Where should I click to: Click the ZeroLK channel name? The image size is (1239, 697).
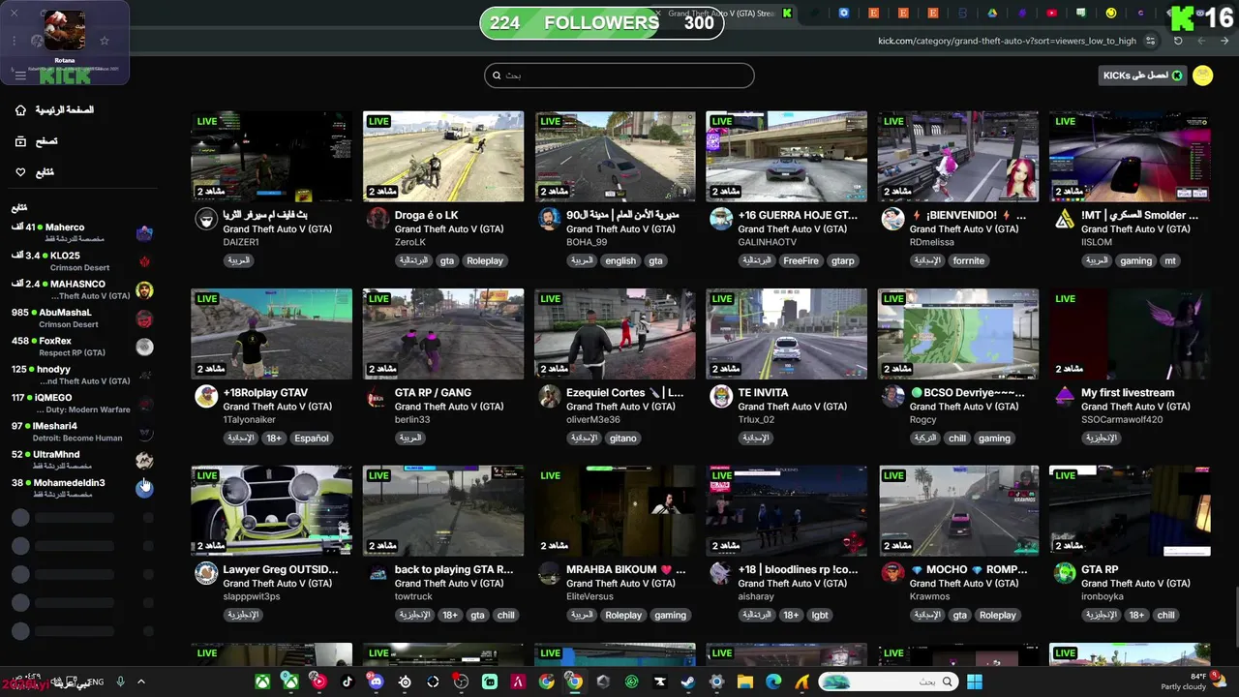click(409, 242)
